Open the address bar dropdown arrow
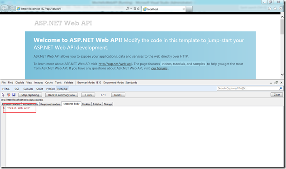The height and width of the screenshot is (169, 286). pos(131,9)
